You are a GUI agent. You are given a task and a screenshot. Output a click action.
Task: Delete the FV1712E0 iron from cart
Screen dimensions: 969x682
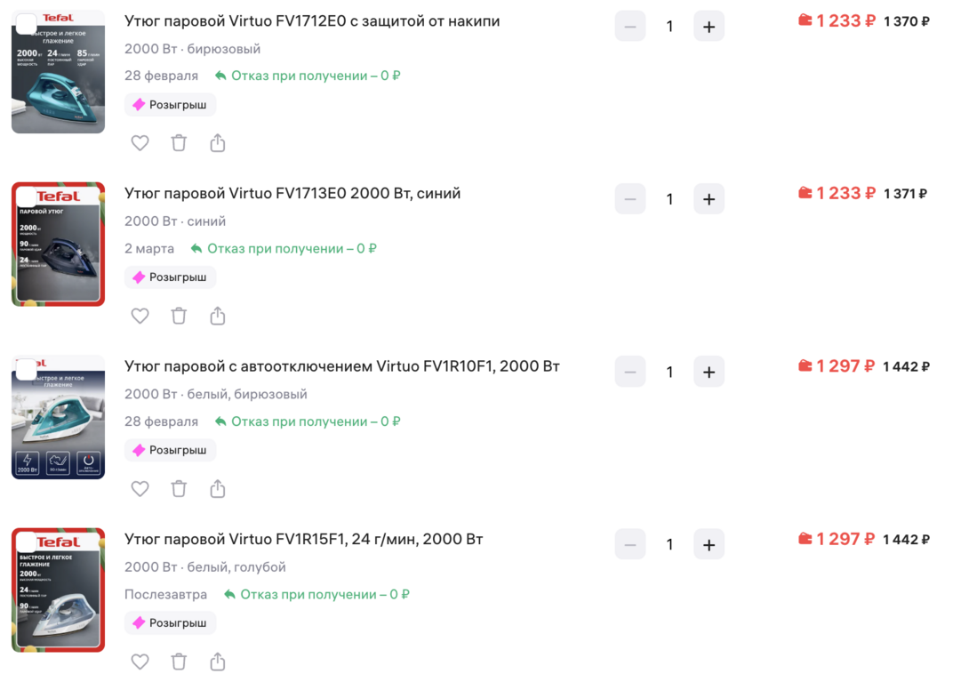[179, 143]
